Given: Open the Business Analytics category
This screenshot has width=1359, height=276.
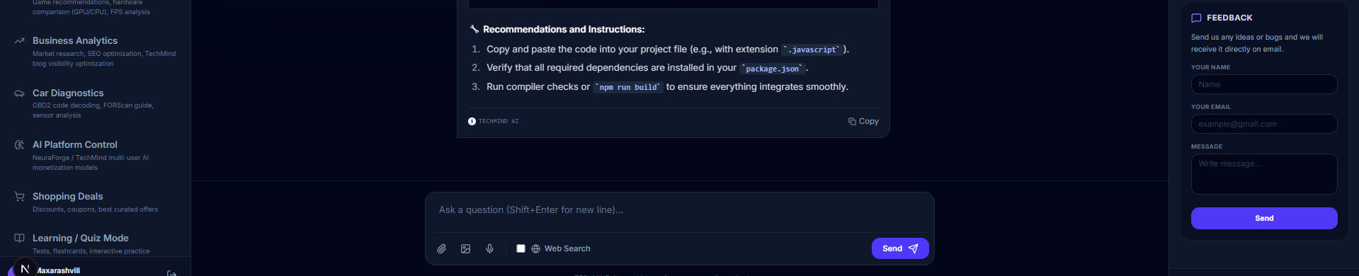Looking at the screenshot, I should (x=95, y=52).
